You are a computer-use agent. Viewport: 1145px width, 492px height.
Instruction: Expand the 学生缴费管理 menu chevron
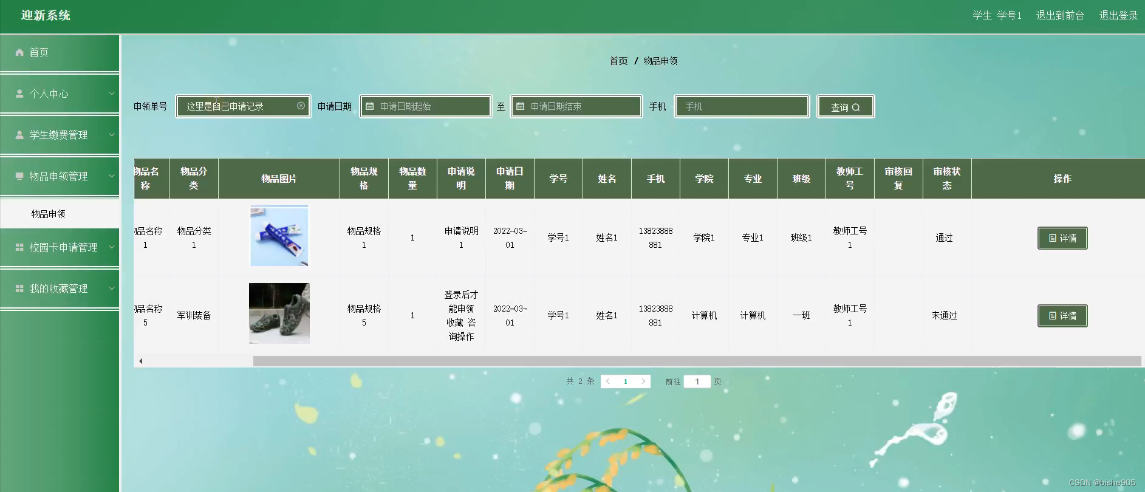point(112,135)
